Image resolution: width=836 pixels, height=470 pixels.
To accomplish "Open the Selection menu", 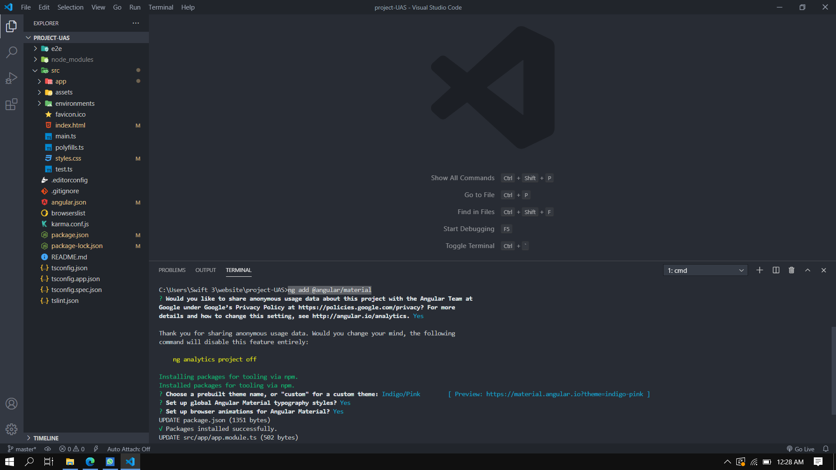I will coord(70,7).
